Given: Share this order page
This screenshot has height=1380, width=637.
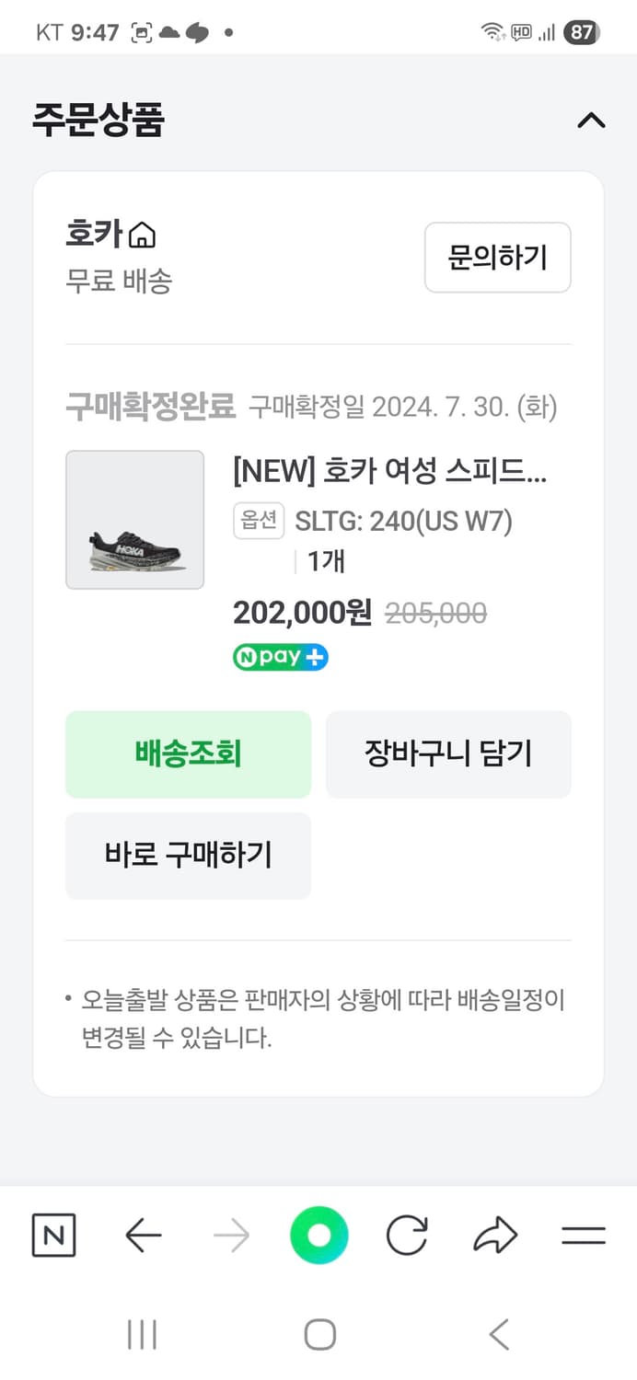Looking at the screenshot, I should 495,1236.
